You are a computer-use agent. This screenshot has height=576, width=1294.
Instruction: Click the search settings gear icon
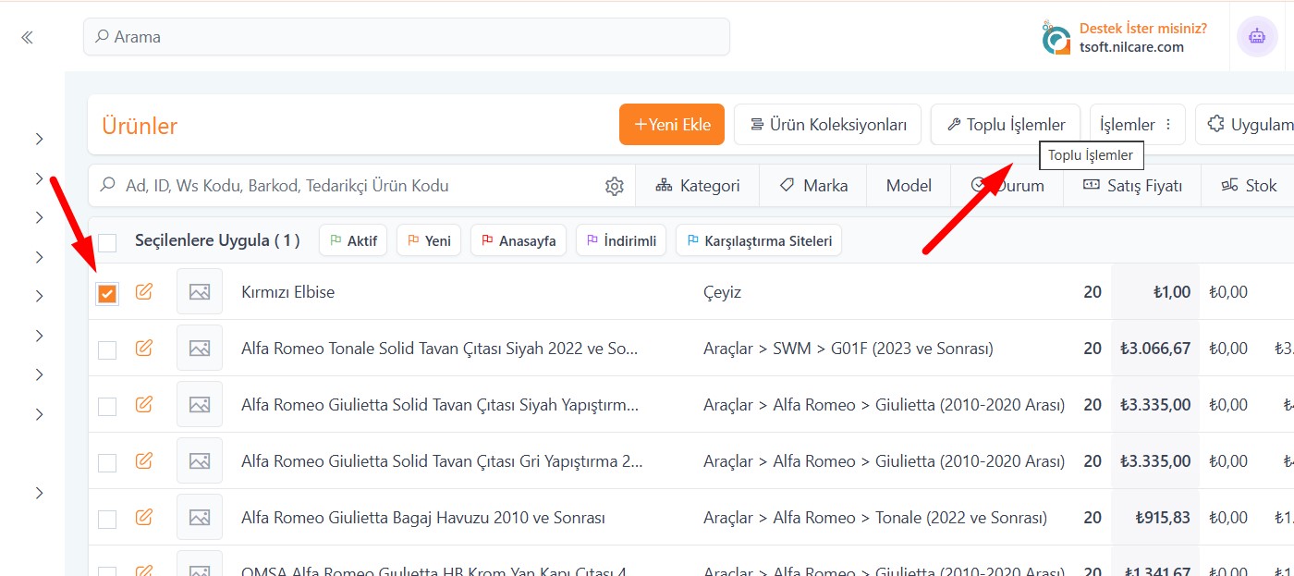click(x=615, y=186)
